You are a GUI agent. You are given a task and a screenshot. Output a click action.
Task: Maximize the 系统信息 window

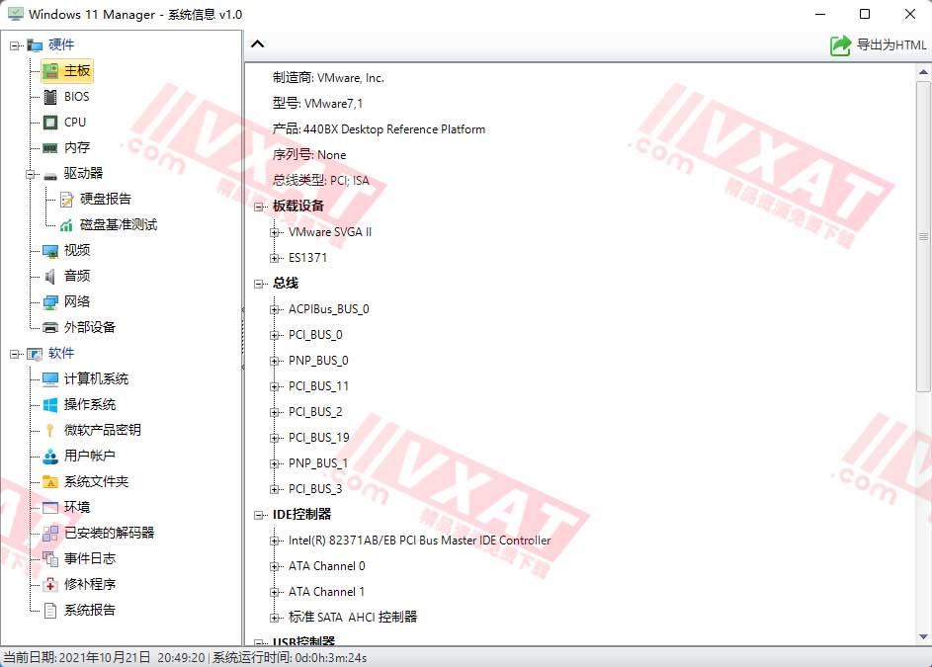[865, 14]
